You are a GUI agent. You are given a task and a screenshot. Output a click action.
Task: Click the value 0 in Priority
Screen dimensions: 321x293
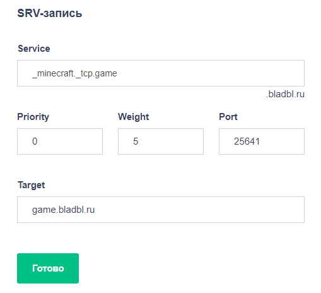pyautogui.click(x=35, y=141)
